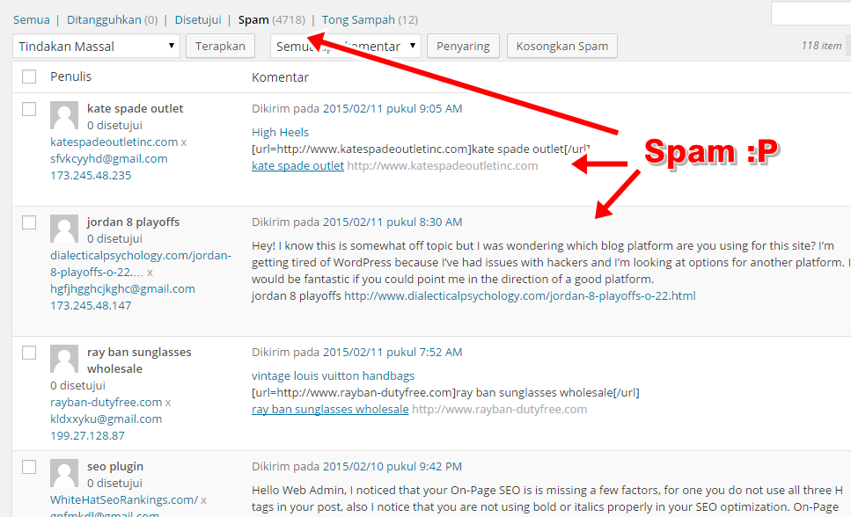Check the ray ban sunglasses wholesale comment
The width and height of the screenshot is (851, 517).
(29, 353)
